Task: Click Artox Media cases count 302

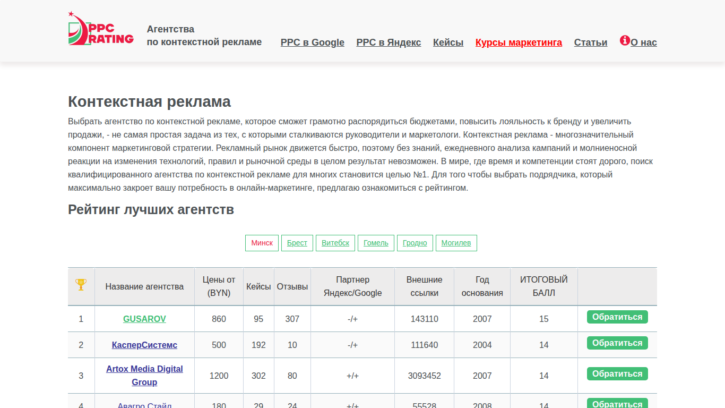Action: point(258,376)
